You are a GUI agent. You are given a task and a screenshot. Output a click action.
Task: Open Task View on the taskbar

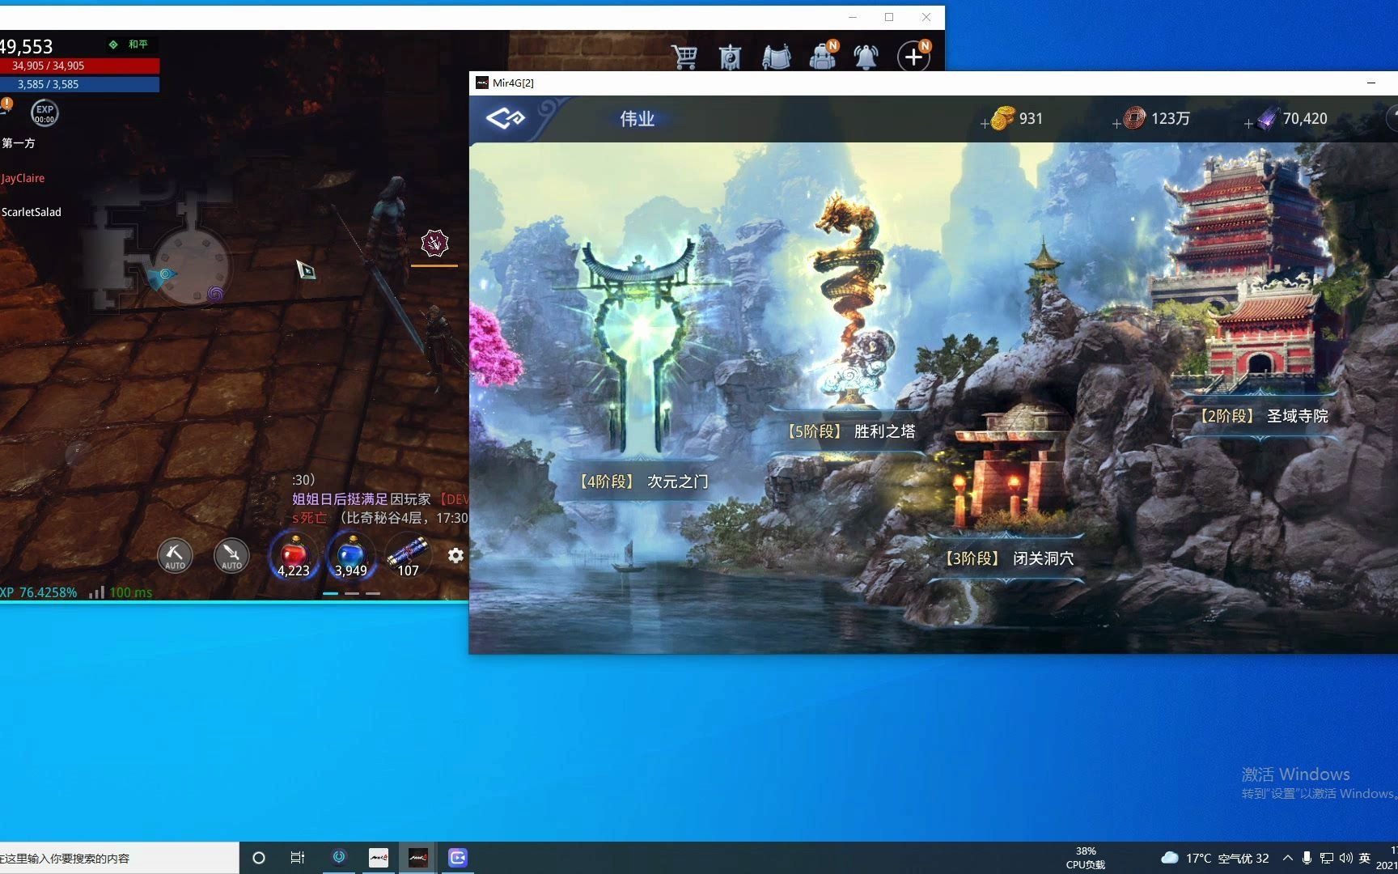pyautogui.click(x=298, y=858)
